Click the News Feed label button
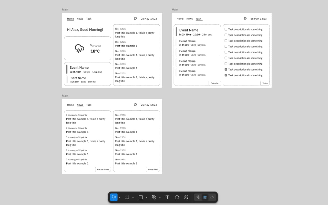Image resolution: width=328 pixels, height=205 pixels. point(153,169)
